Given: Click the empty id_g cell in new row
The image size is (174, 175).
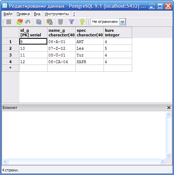Looking at the screenshot, I should [x=33, y=68].
